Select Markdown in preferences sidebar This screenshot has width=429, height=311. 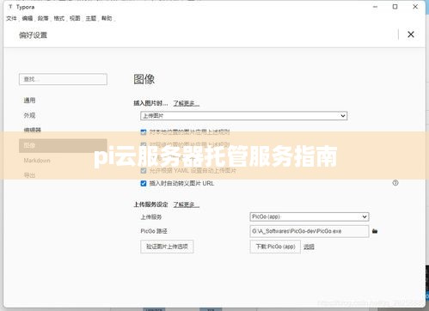click(x=37, y=161)
